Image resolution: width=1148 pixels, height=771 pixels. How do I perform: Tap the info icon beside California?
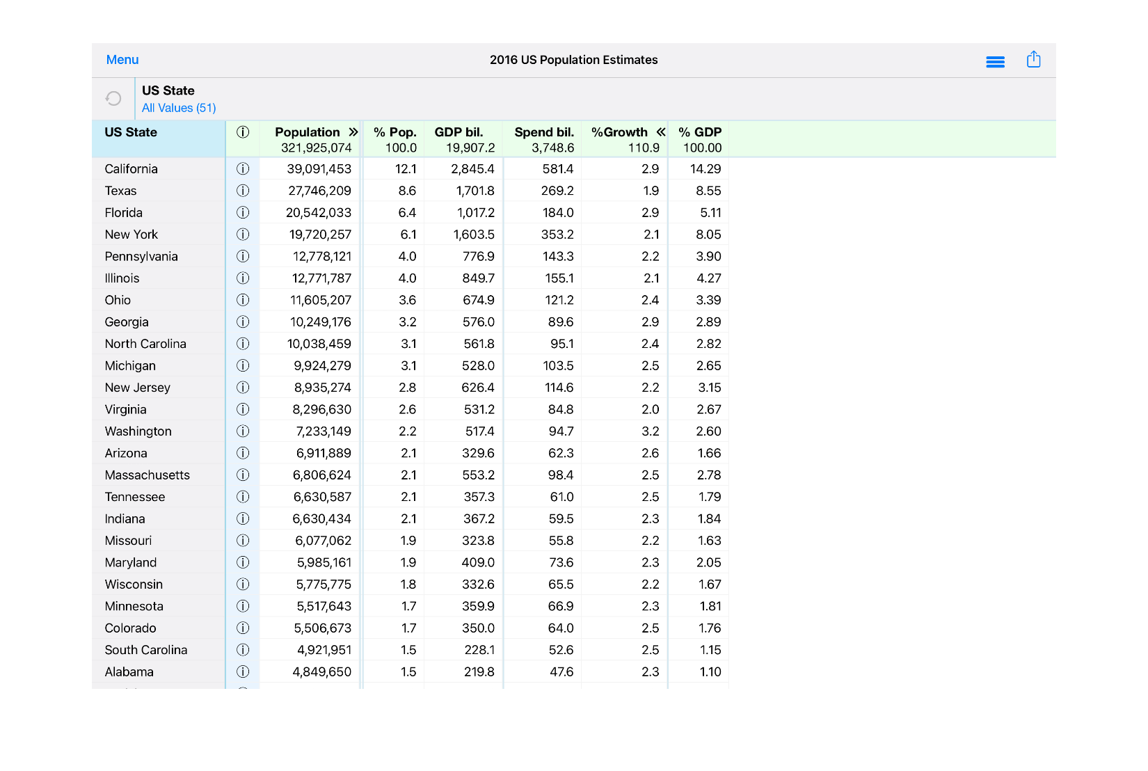[x=243, y=168]
